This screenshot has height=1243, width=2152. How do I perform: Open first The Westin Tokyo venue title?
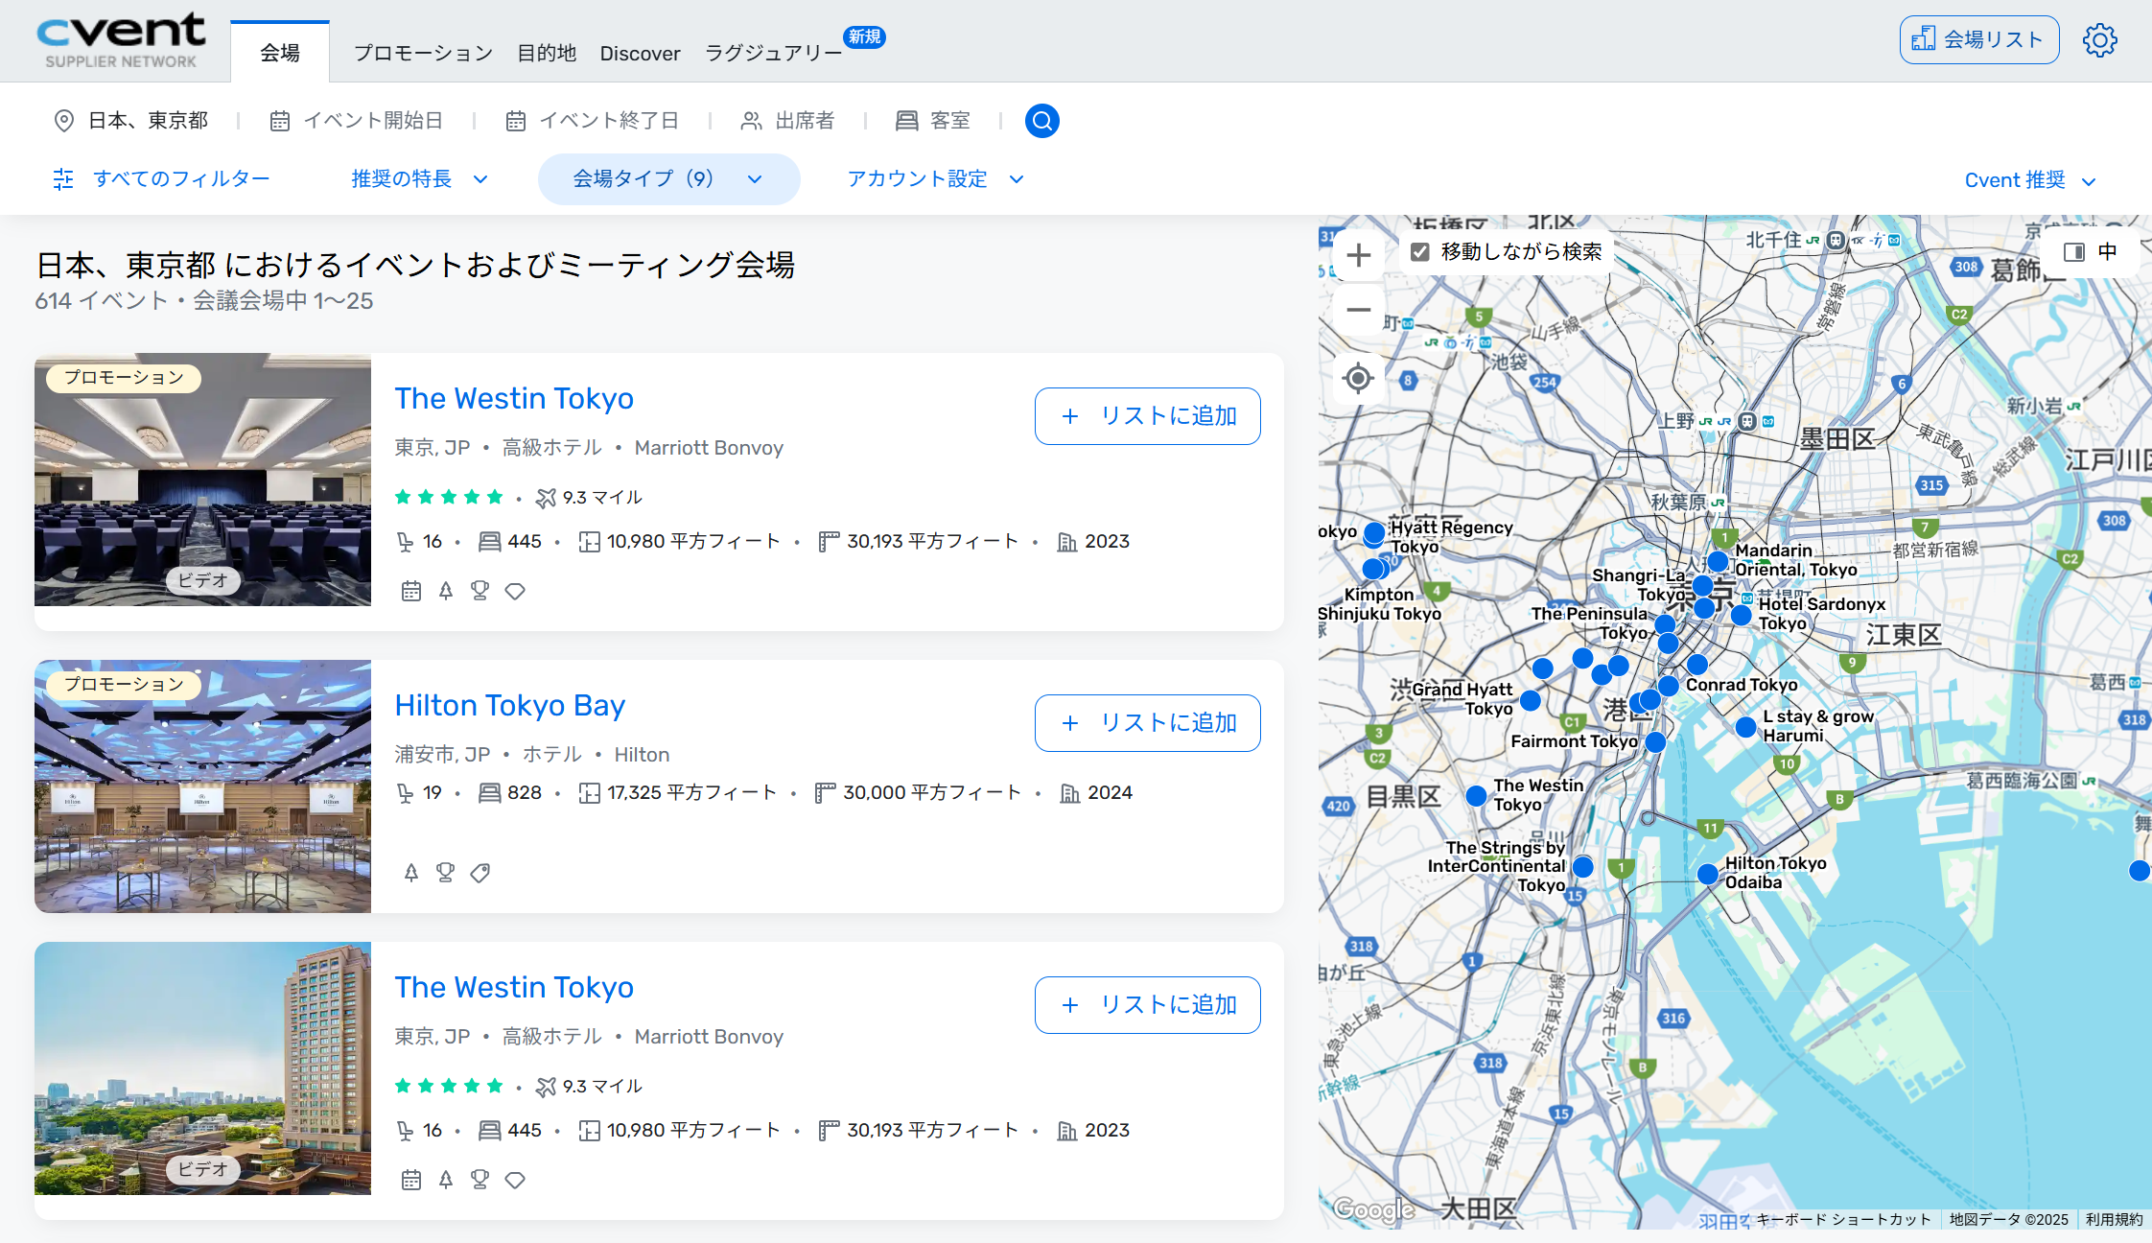point(514,399)
